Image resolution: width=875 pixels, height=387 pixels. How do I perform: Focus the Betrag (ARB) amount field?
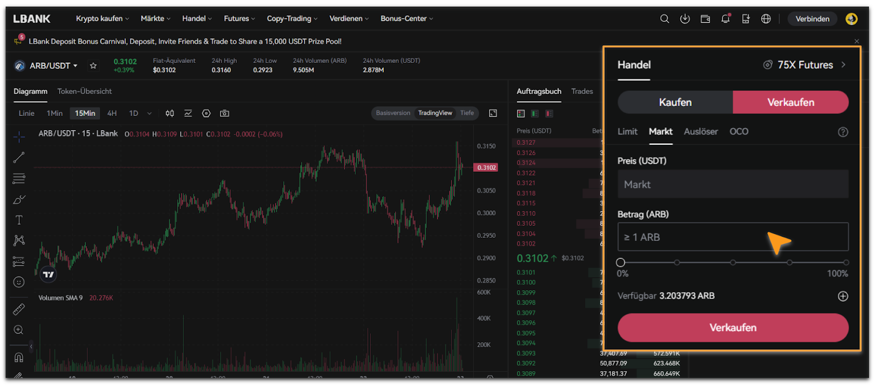point(733,237)
